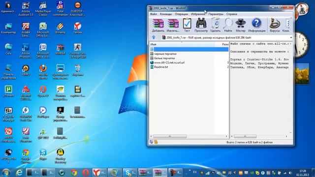Click the Opera taskbar button
This screenshot has width=315, height=177.
[x=86, y=173]
